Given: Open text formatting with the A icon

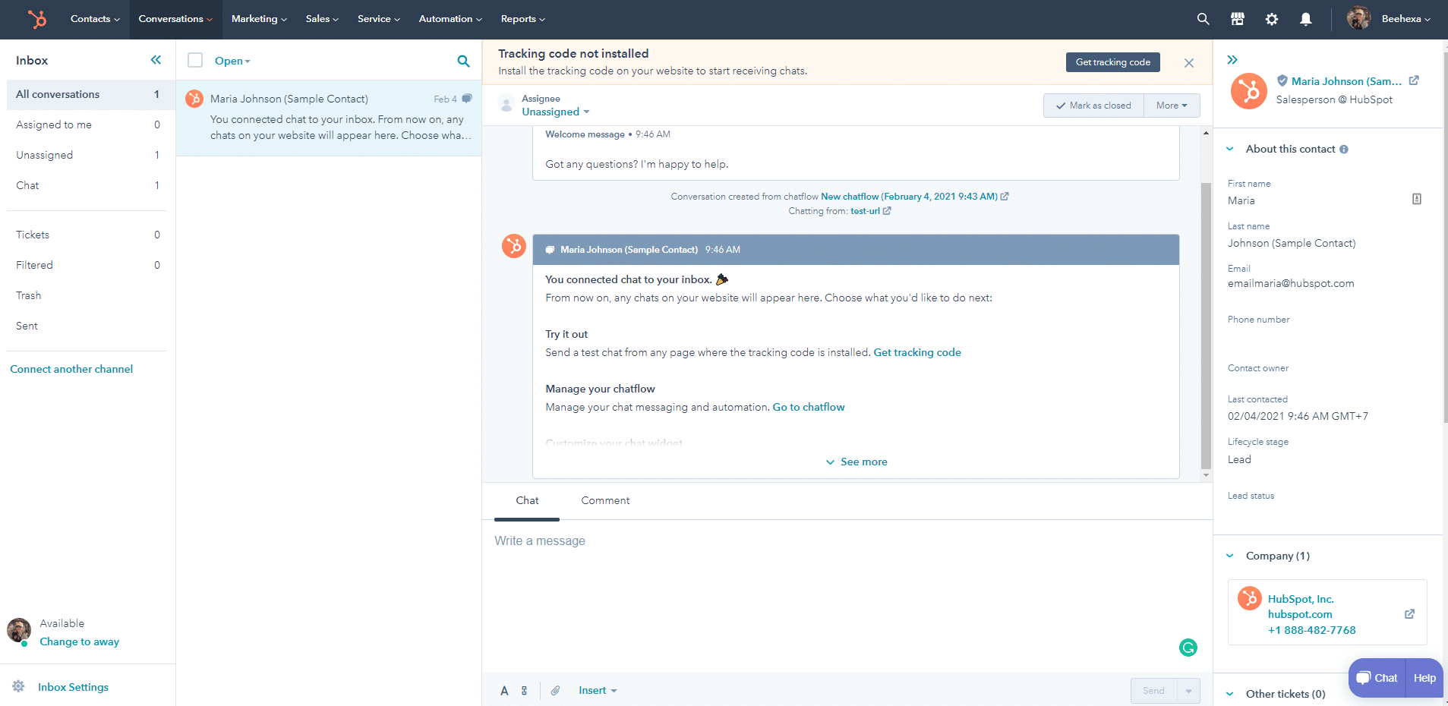Looking at the screenshot, I should pos(504,691).
